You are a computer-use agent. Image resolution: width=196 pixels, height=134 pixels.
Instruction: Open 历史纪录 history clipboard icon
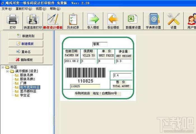73,19
